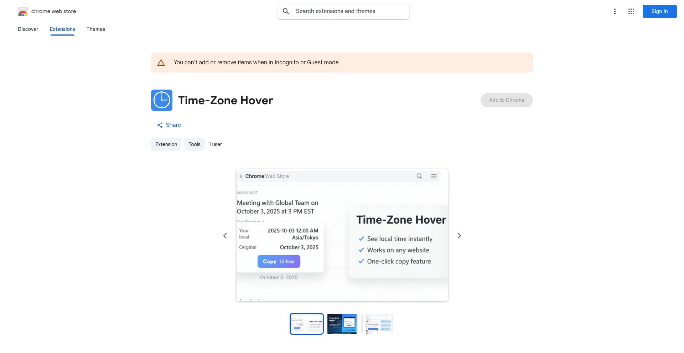684x353 pixels.
Task: Click the '1 user' count text
Action: pyautogui.click(x=216, y=144)
